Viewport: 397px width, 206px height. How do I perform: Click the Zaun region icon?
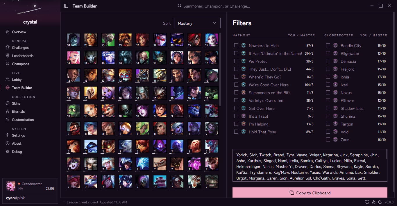point(335,140)
